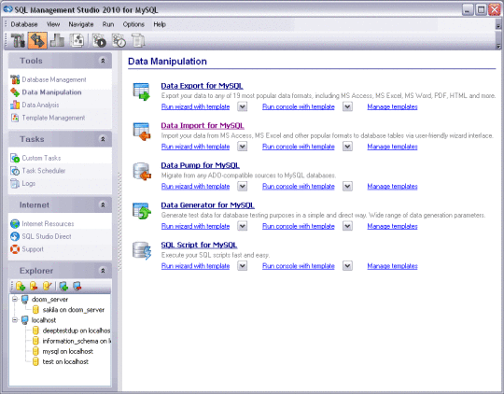Collapse the doom_server tree node
Image resolution: width=504 pixels, height=394 pixels.
[15, 299]
